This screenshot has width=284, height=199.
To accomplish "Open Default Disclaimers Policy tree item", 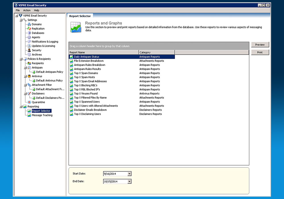I will click(50, 98).
